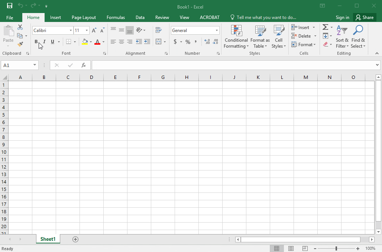Toggle Italic formatting
382x252 pixels.
44,42
